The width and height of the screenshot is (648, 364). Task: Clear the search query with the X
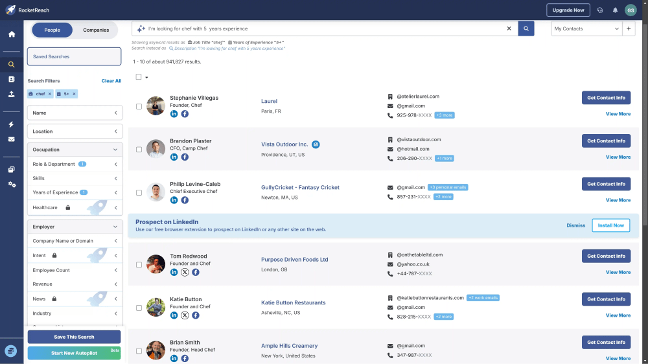[509, 28]
